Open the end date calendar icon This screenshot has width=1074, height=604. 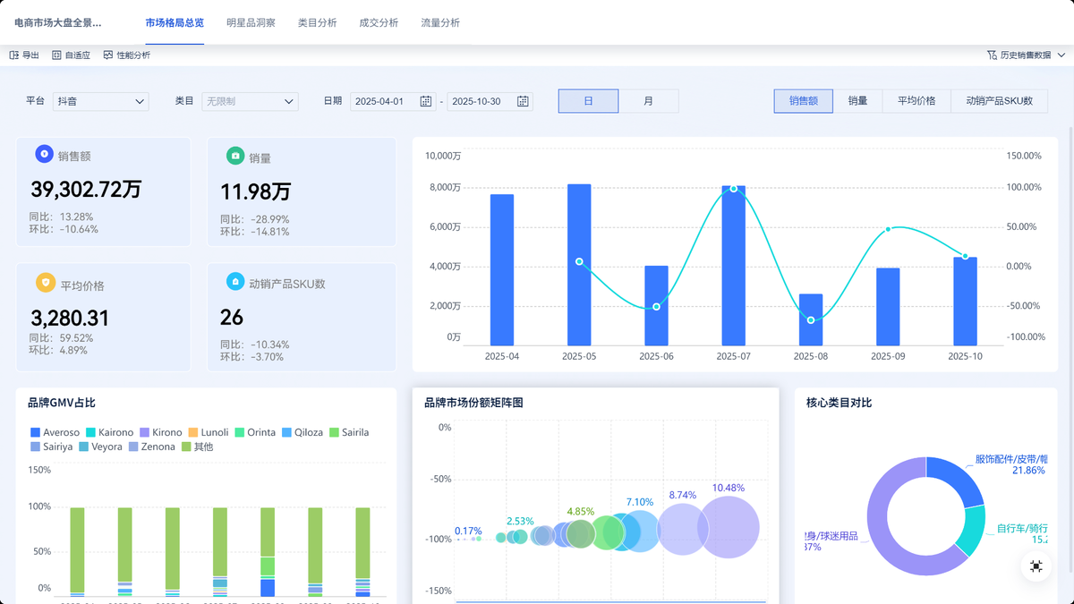click(x=523, y=101)
